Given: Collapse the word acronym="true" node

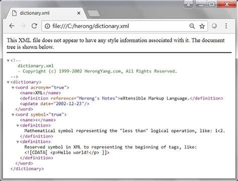Looking at the screenshot, I should [x=13, y=87].
